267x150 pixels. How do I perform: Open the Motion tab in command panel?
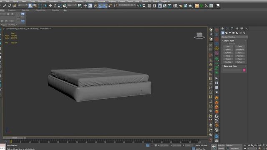237,28
